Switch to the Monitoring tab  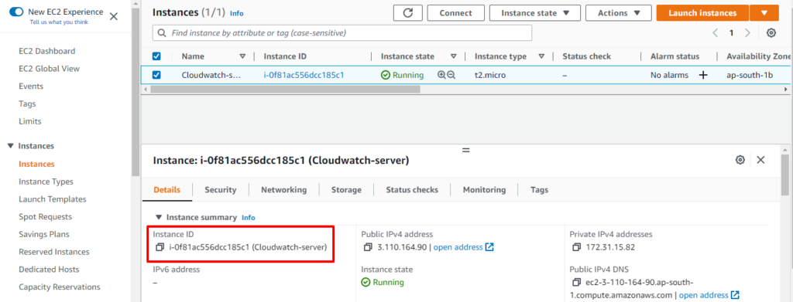484,190
